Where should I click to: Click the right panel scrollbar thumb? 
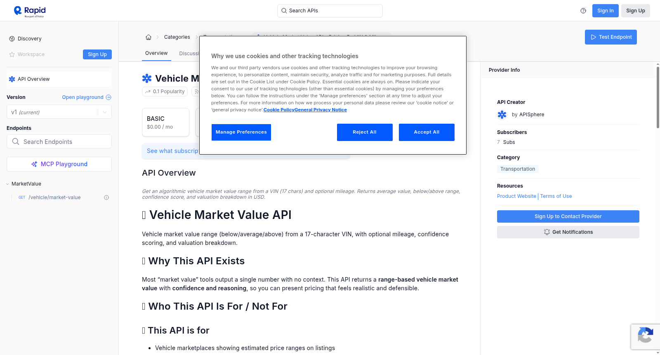coord(658,97)
